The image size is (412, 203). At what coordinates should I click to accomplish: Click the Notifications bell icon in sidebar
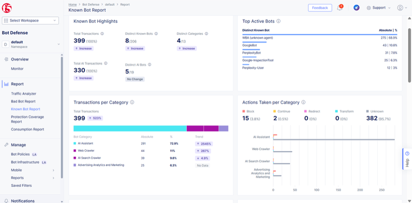pos(6,201)
